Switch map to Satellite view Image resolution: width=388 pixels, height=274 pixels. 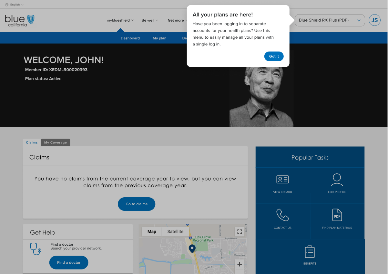point(175,231)
